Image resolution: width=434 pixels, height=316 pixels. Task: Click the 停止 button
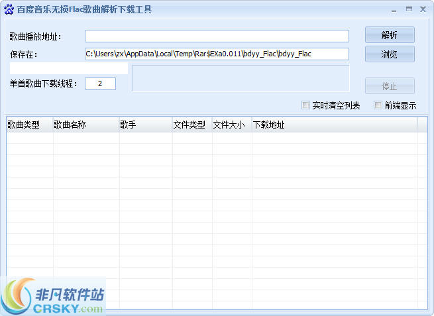click(390, 85)
